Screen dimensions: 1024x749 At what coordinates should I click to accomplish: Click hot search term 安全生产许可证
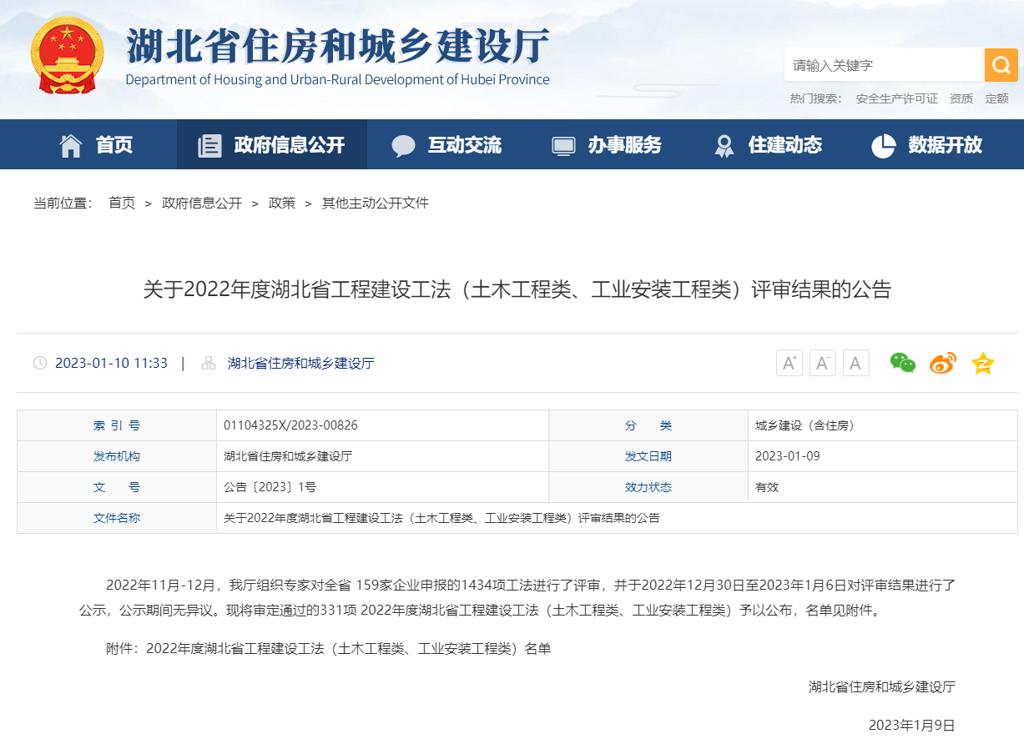point(896,98)
